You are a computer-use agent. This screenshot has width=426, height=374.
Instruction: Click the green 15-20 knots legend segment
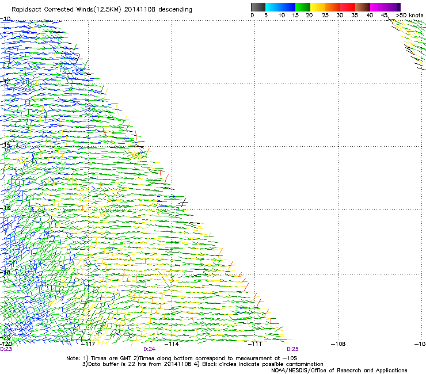(303, 7)
